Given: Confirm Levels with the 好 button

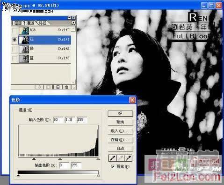Looking at the screenshot, I should coord(120,114).
